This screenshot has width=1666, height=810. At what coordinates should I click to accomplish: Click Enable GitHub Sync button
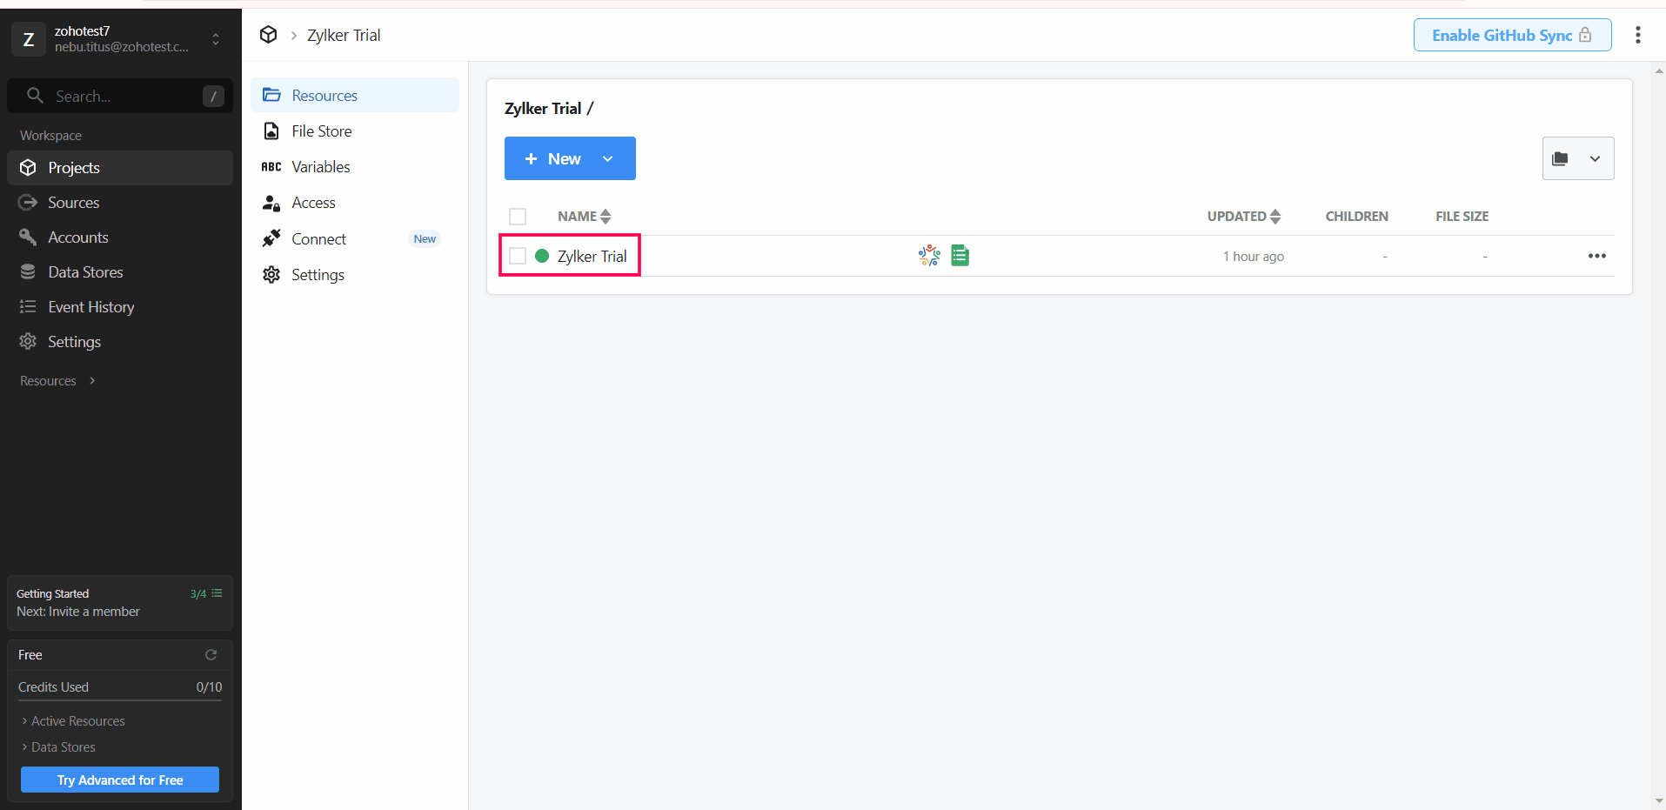[1512, 35]
